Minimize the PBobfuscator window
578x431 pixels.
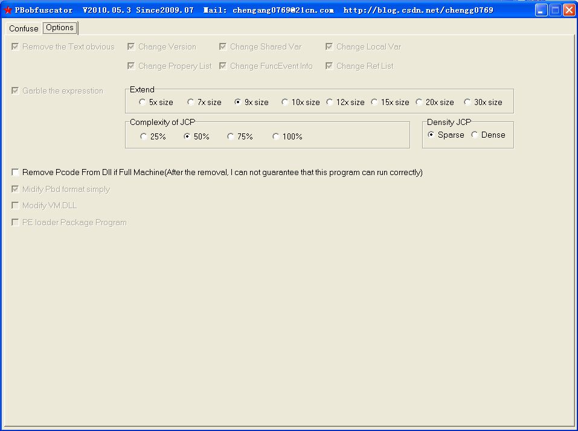coord(541,10)
